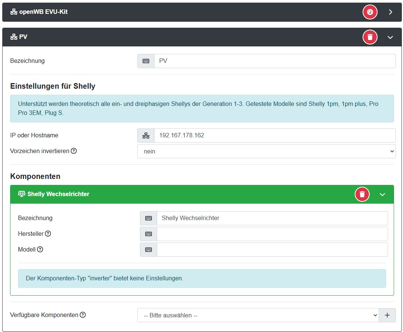Image resolution: width=403 pixels, height=332 pixels.
Task: Click the red gauge button on openWB EVU-Kit
Action: point(370,12)
